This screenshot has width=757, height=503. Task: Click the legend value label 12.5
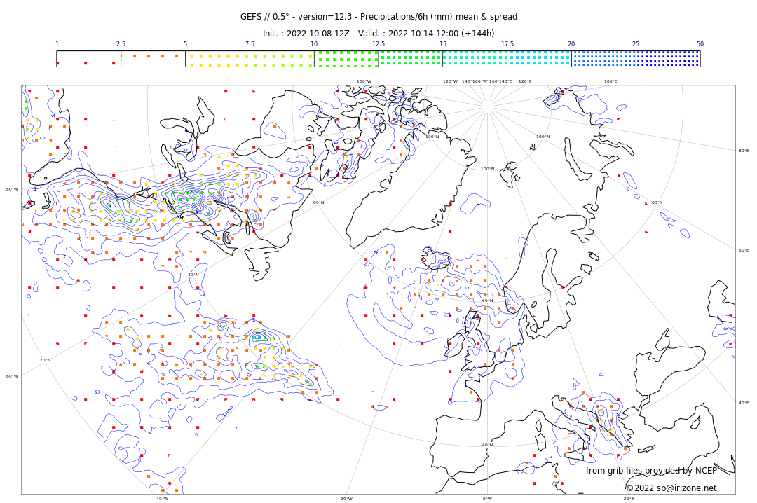pos(378,44)
